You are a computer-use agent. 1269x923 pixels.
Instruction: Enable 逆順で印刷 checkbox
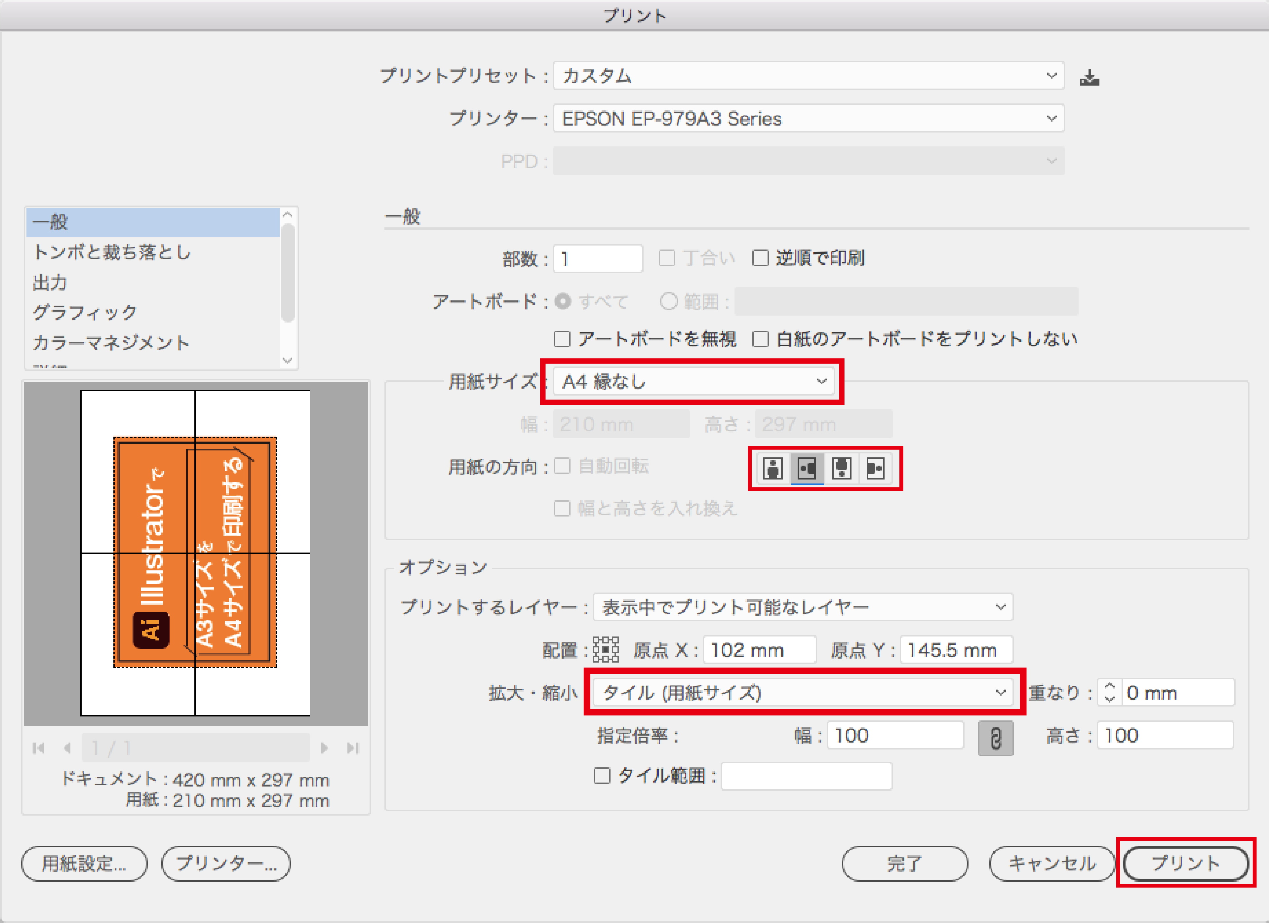click(760, 258)
